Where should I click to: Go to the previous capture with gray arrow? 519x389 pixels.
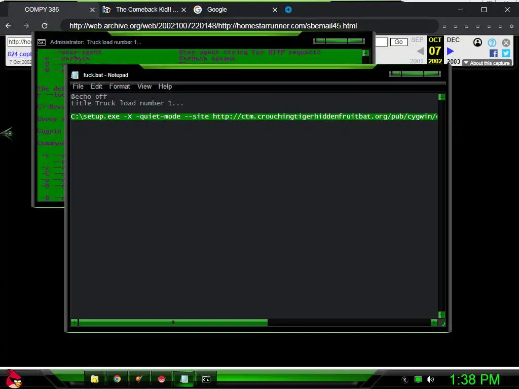tap(420, 51)
